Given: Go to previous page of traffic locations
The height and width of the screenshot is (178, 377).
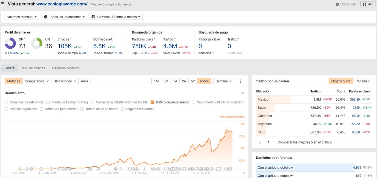Looking at the screenshot, I should click(260, 142).
